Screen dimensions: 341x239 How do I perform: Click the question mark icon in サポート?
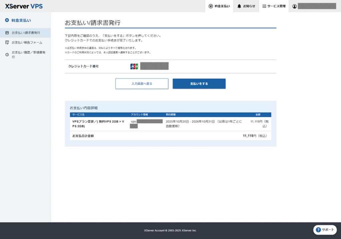coord(318,230)
